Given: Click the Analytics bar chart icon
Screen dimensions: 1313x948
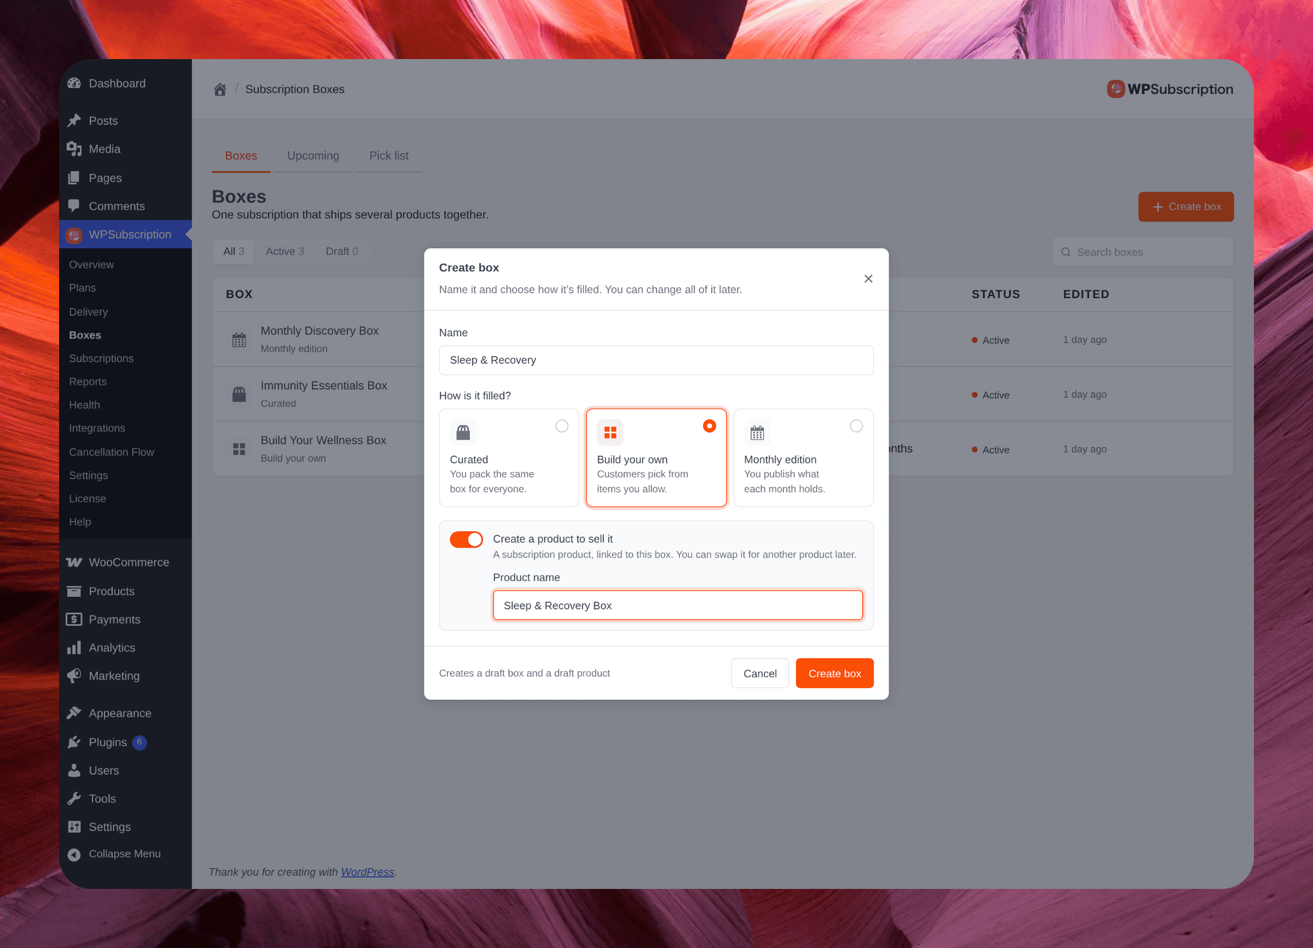Looking at the screenshot, I should 74,648.
